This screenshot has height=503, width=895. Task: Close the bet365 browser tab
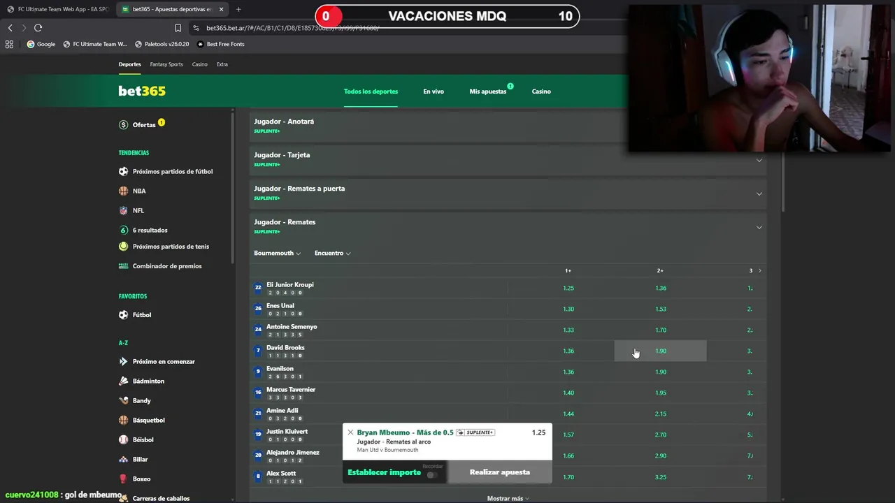[x=222, y=9]
